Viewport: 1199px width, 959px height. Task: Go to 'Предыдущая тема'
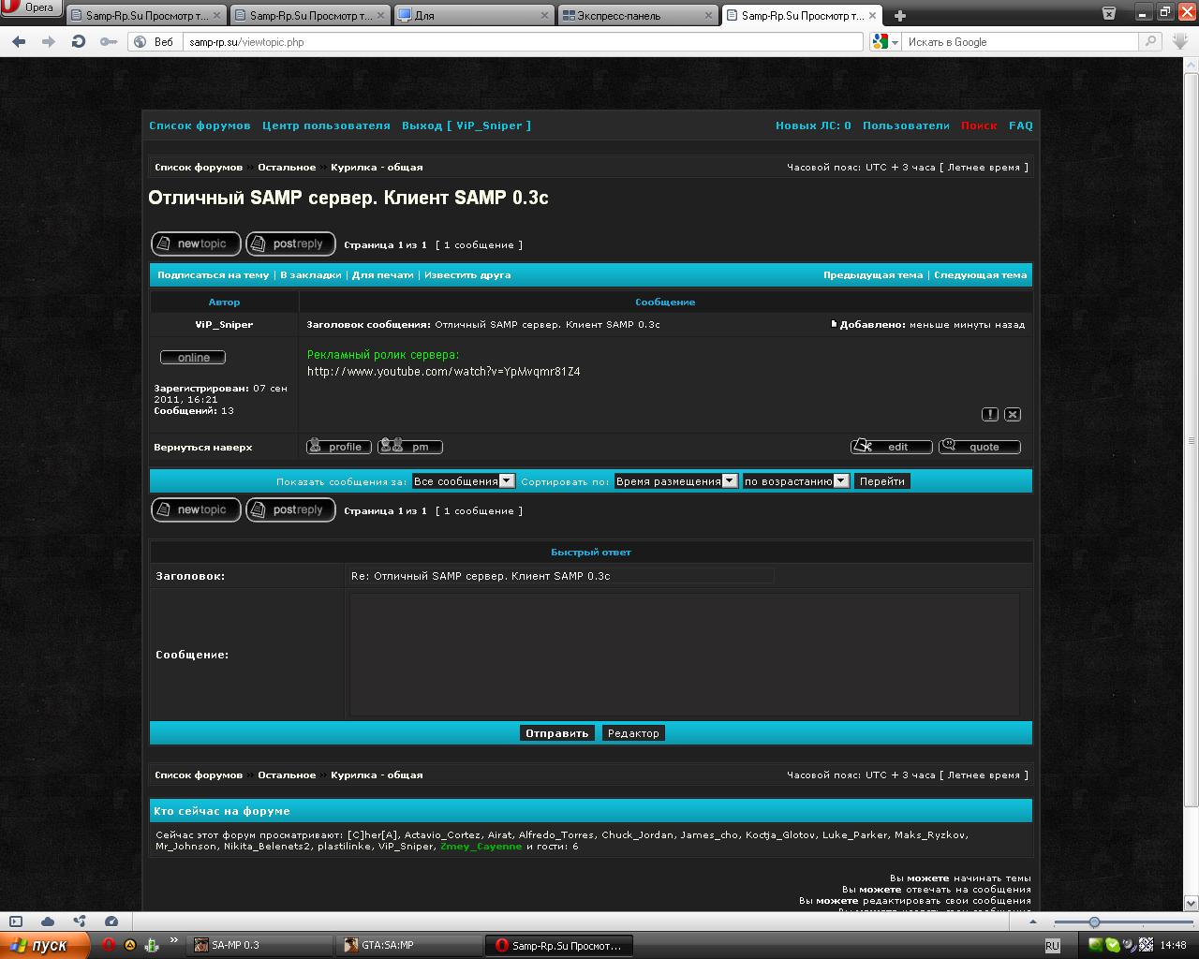[873, 275]
